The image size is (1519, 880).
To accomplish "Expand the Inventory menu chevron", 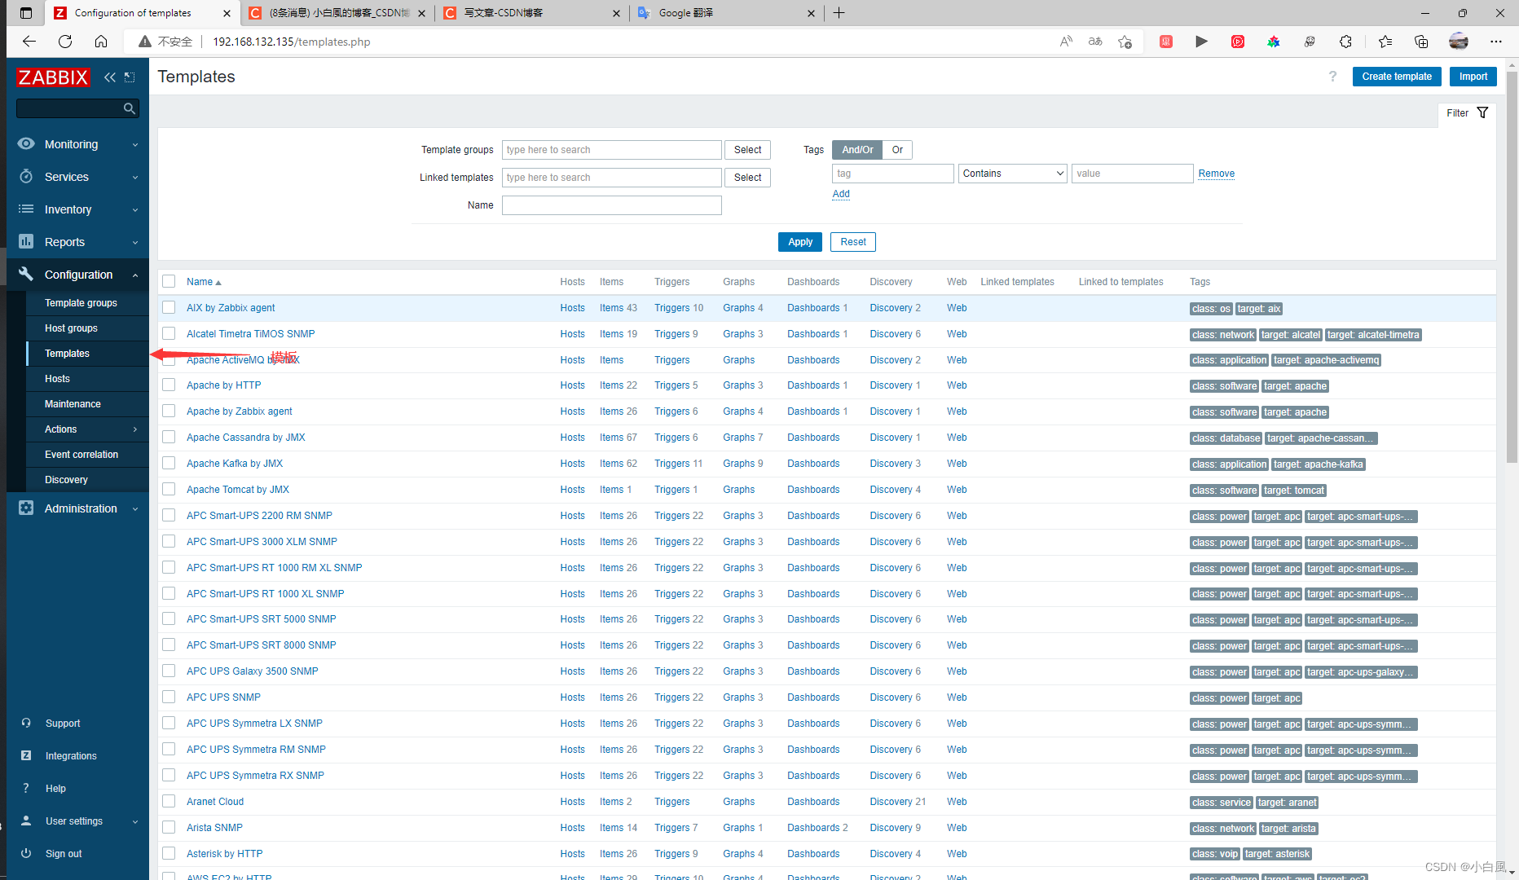I will [135, 209].
